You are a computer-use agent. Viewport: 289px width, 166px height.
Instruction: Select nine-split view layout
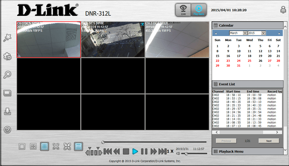point(44,147)
